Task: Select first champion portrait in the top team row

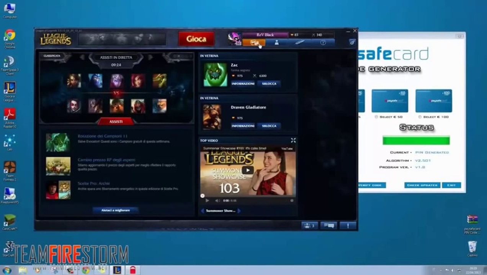Action: click(74, 81)
